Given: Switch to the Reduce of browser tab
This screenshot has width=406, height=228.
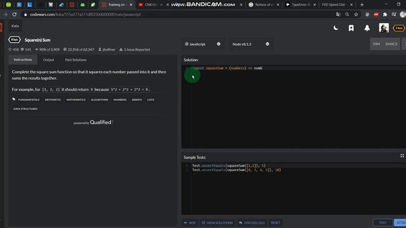Looking at the screenshot, I should tap(264, 4).
